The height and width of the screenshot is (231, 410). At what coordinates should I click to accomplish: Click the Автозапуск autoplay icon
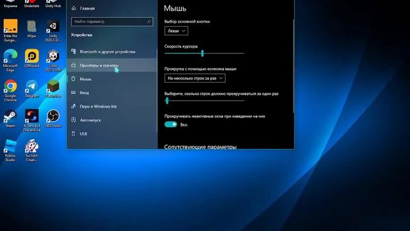(x=74, y=120)
